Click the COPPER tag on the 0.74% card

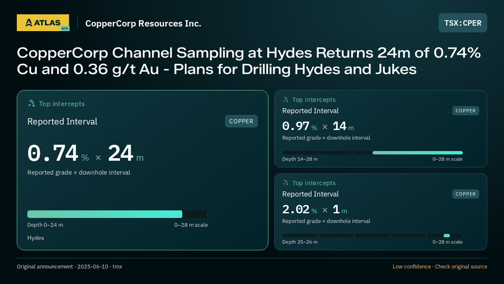click(x=241, y=121)
